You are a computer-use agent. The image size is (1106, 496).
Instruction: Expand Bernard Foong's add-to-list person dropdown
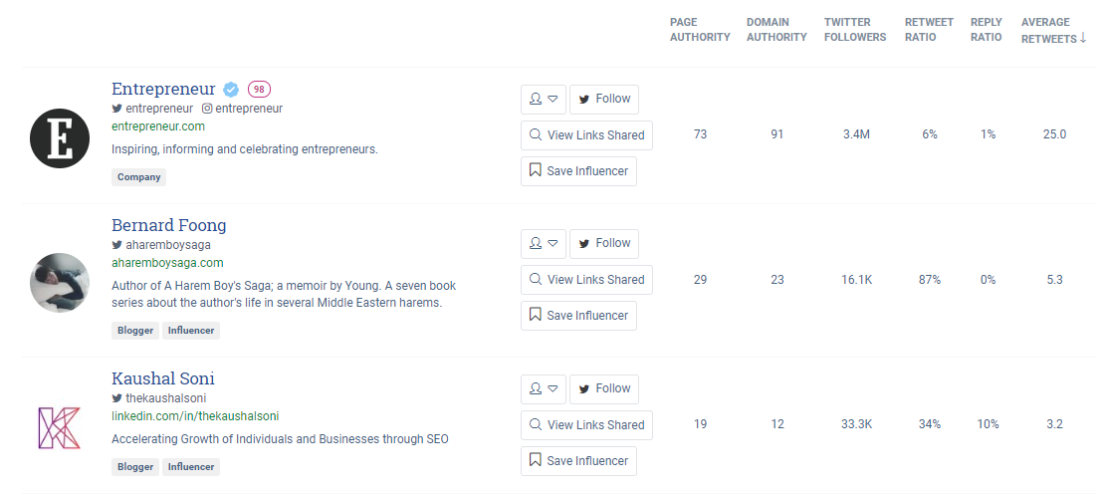(544, 243)
